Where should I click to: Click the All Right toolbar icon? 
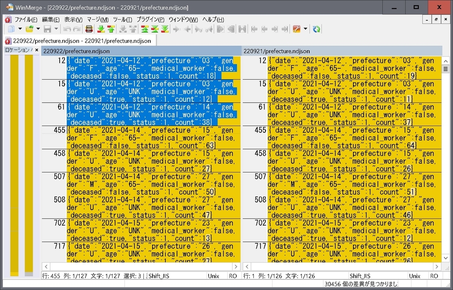(221, 29)
